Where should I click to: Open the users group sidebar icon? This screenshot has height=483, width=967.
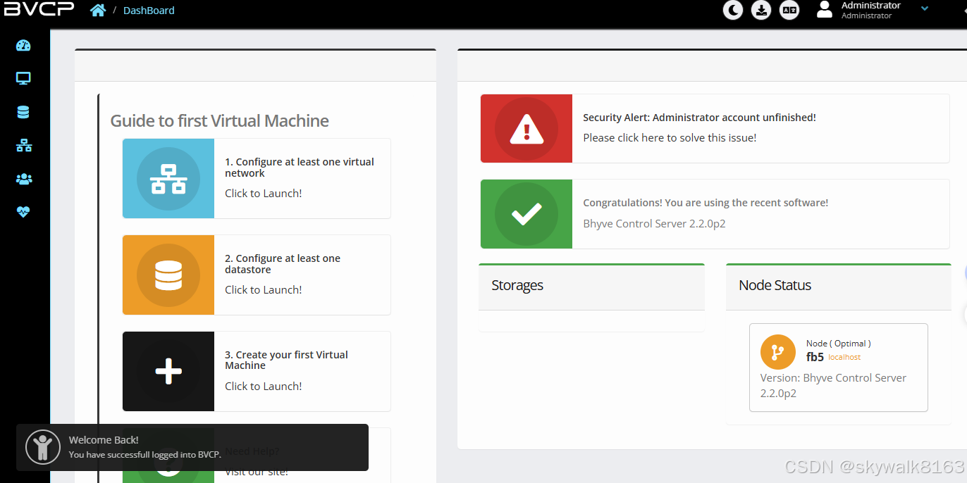point(23,179)
